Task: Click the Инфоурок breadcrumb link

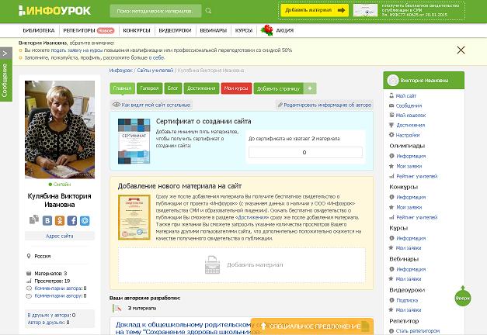Action: click(121, 71)
